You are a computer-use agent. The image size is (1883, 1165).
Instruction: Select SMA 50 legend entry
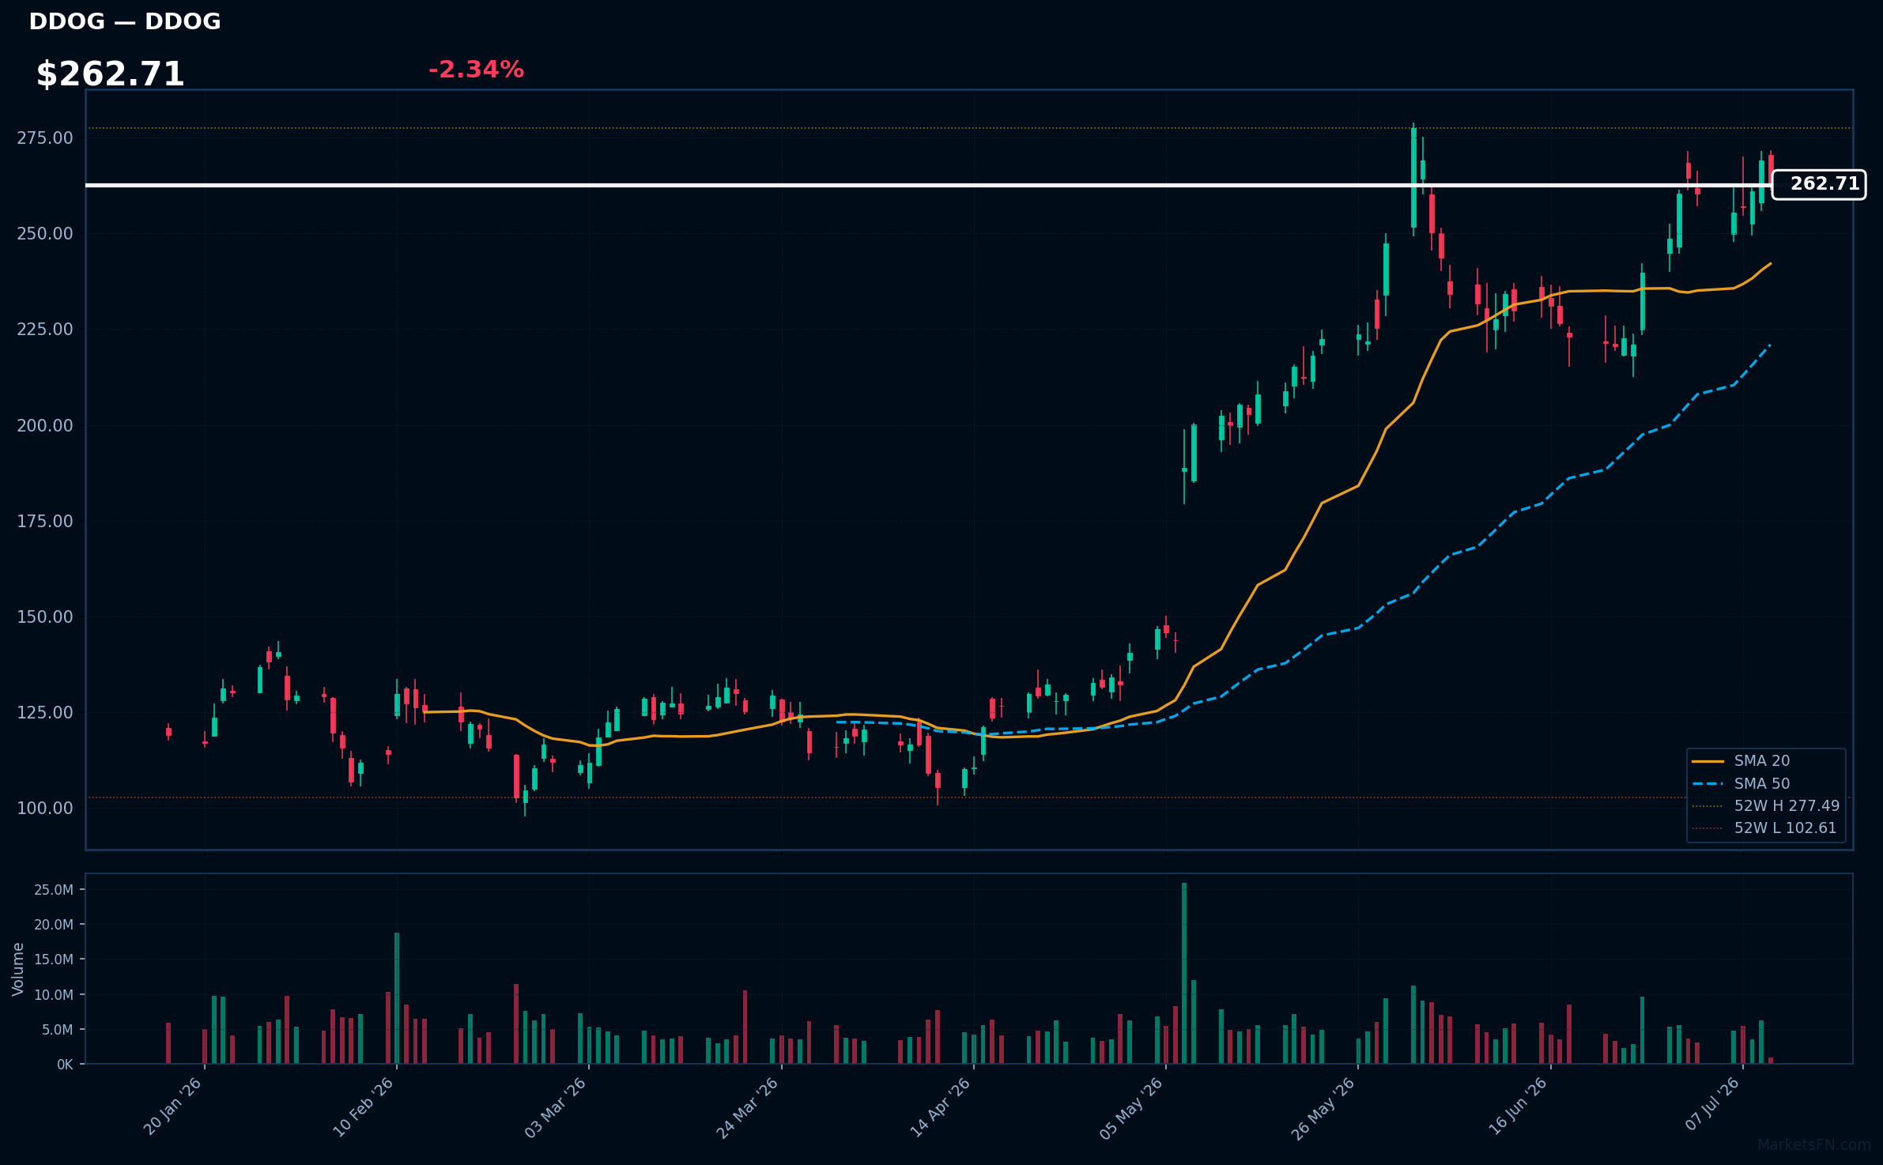pos(1741,783)
